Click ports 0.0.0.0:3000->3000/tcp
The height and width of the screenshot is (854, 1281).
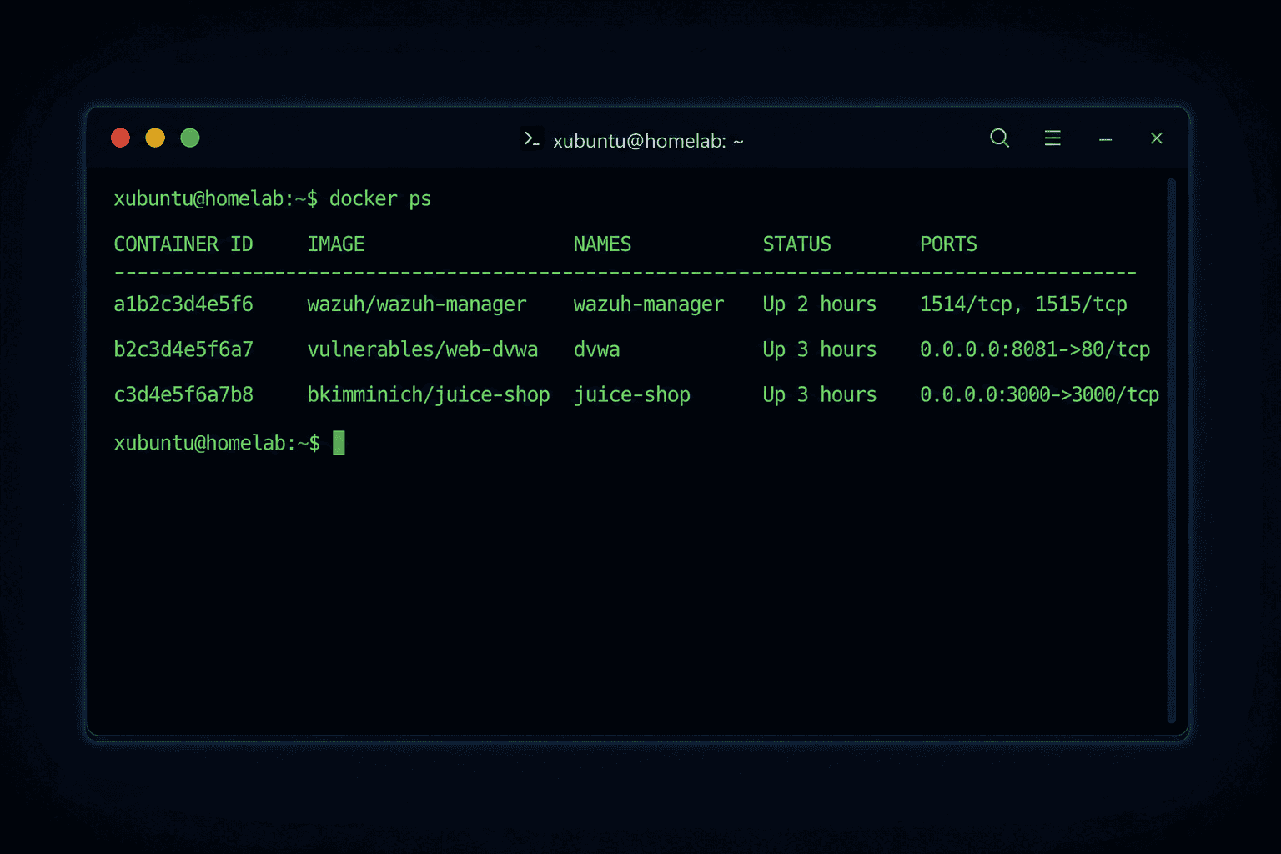coord(1040,394)
